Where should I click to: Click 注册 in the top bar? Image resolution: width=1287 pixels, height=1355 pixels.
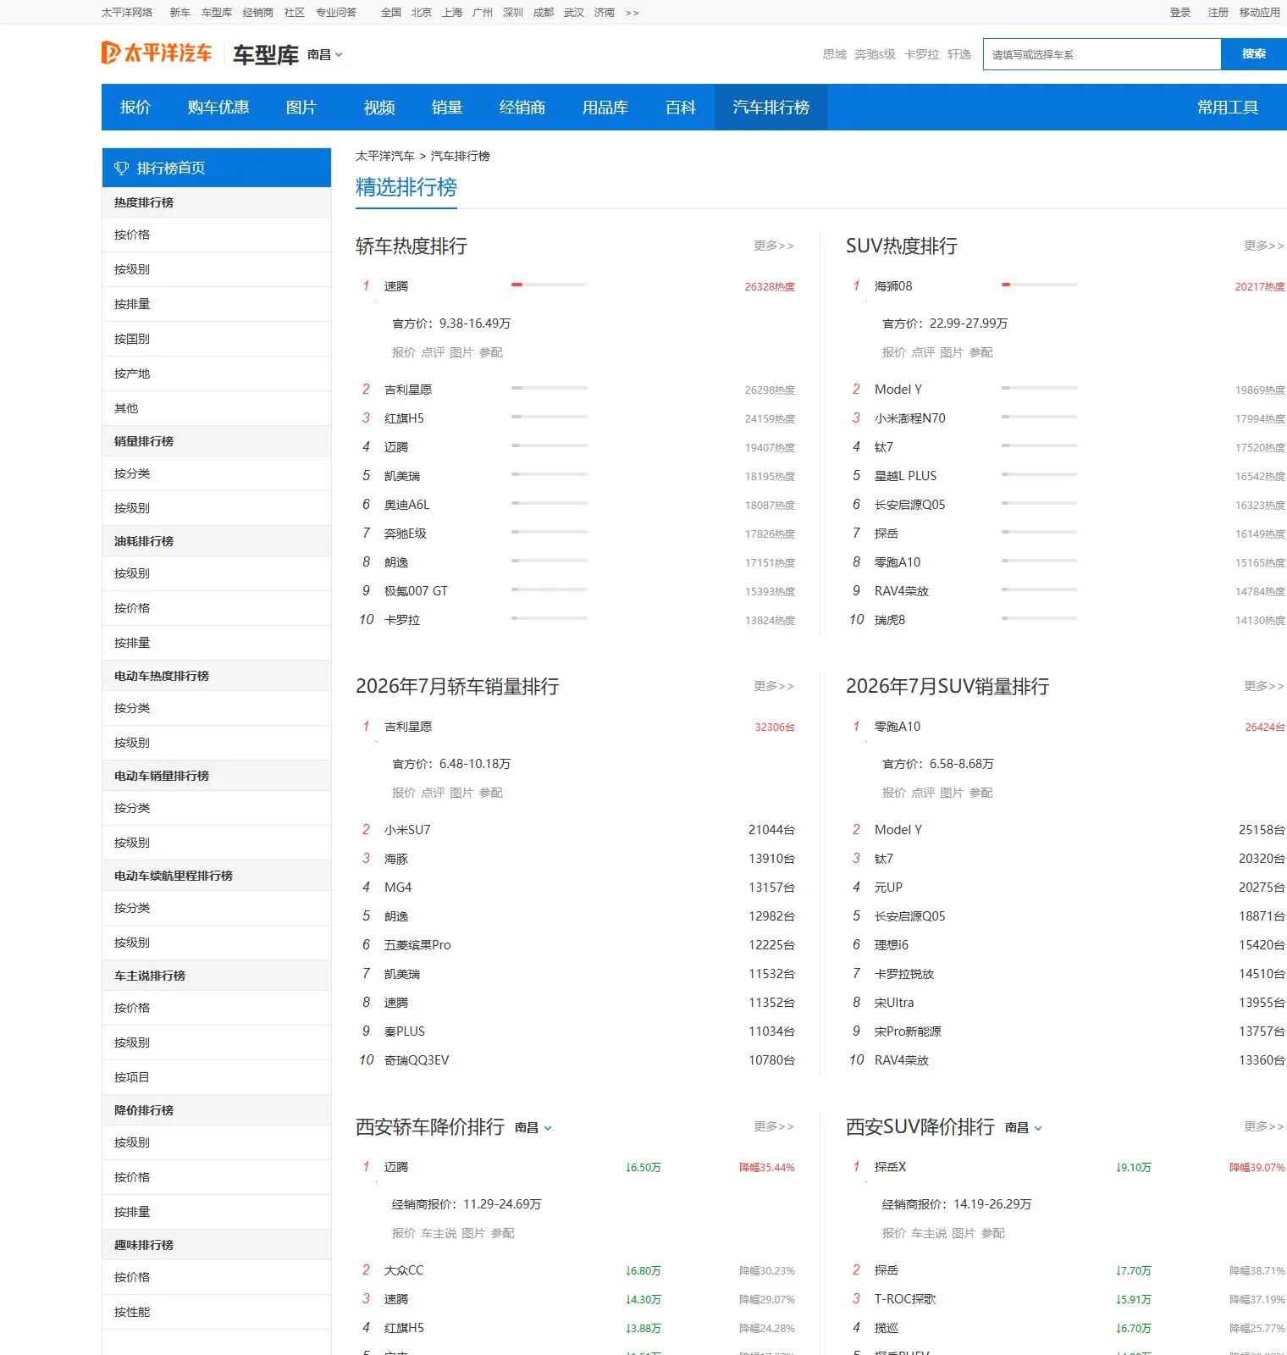[x=1218, y=13]
